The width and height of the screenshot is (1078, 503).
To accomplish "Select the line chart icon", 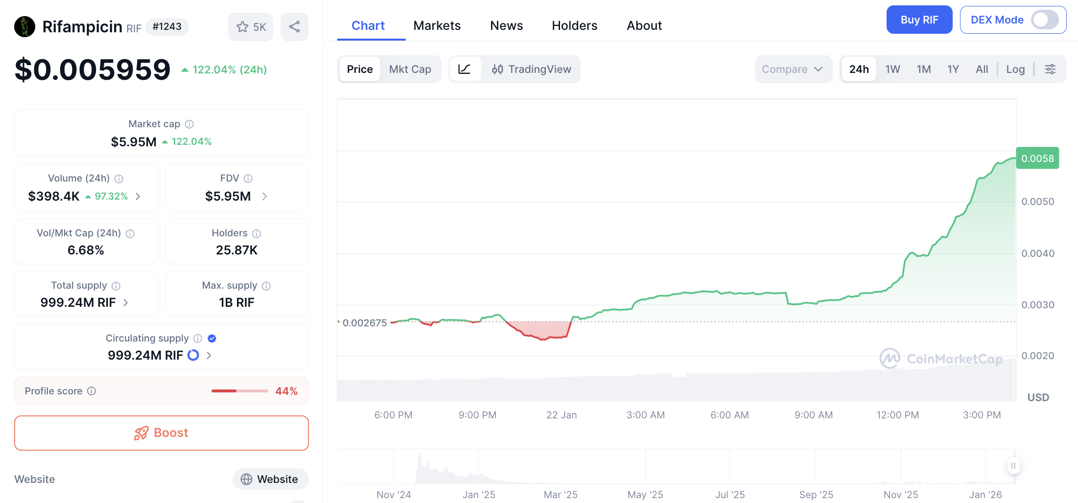I will tap(464, 69).
